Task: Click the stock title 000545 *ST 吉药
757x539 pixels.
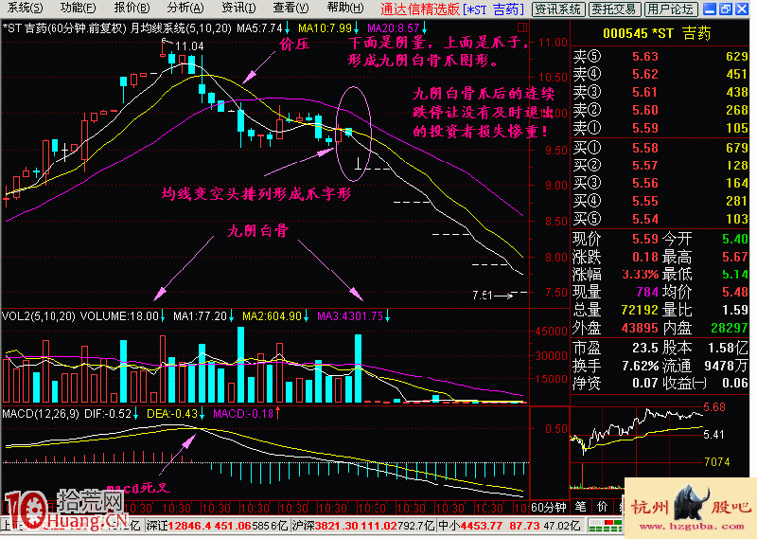Action: (x=657, y=33)
